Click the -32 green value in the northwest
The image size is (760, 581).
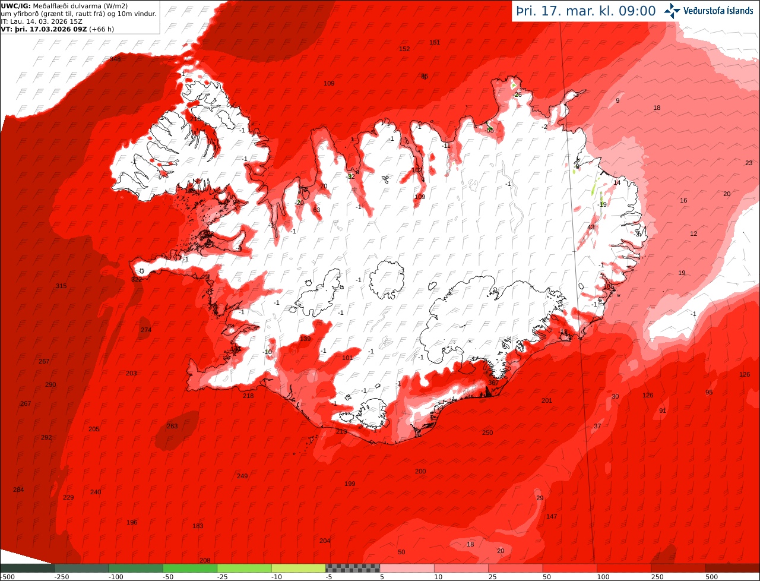[350, 176]
